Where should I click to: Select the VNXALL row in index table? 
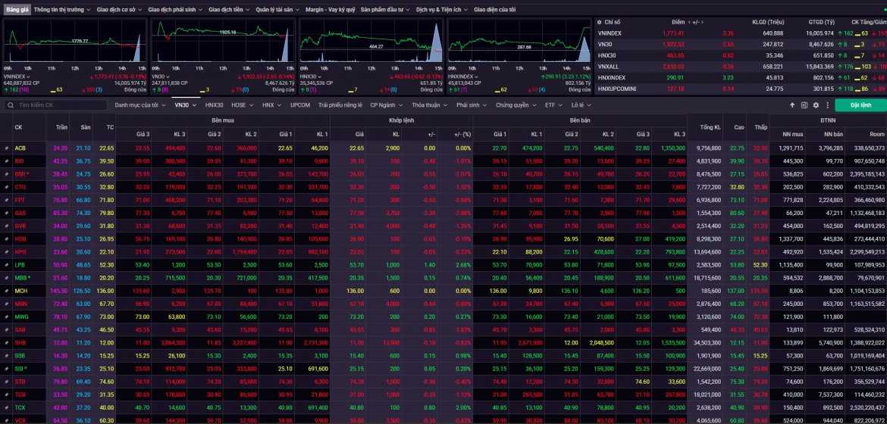pos(741,67)
